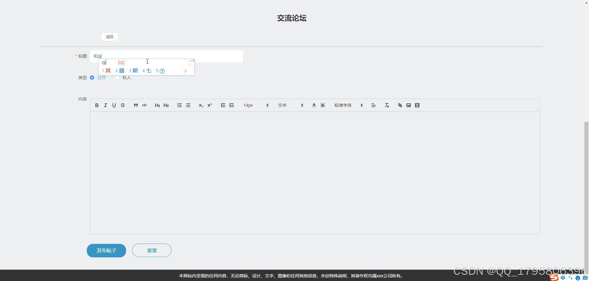Open text alignment options

coord(373,105)
